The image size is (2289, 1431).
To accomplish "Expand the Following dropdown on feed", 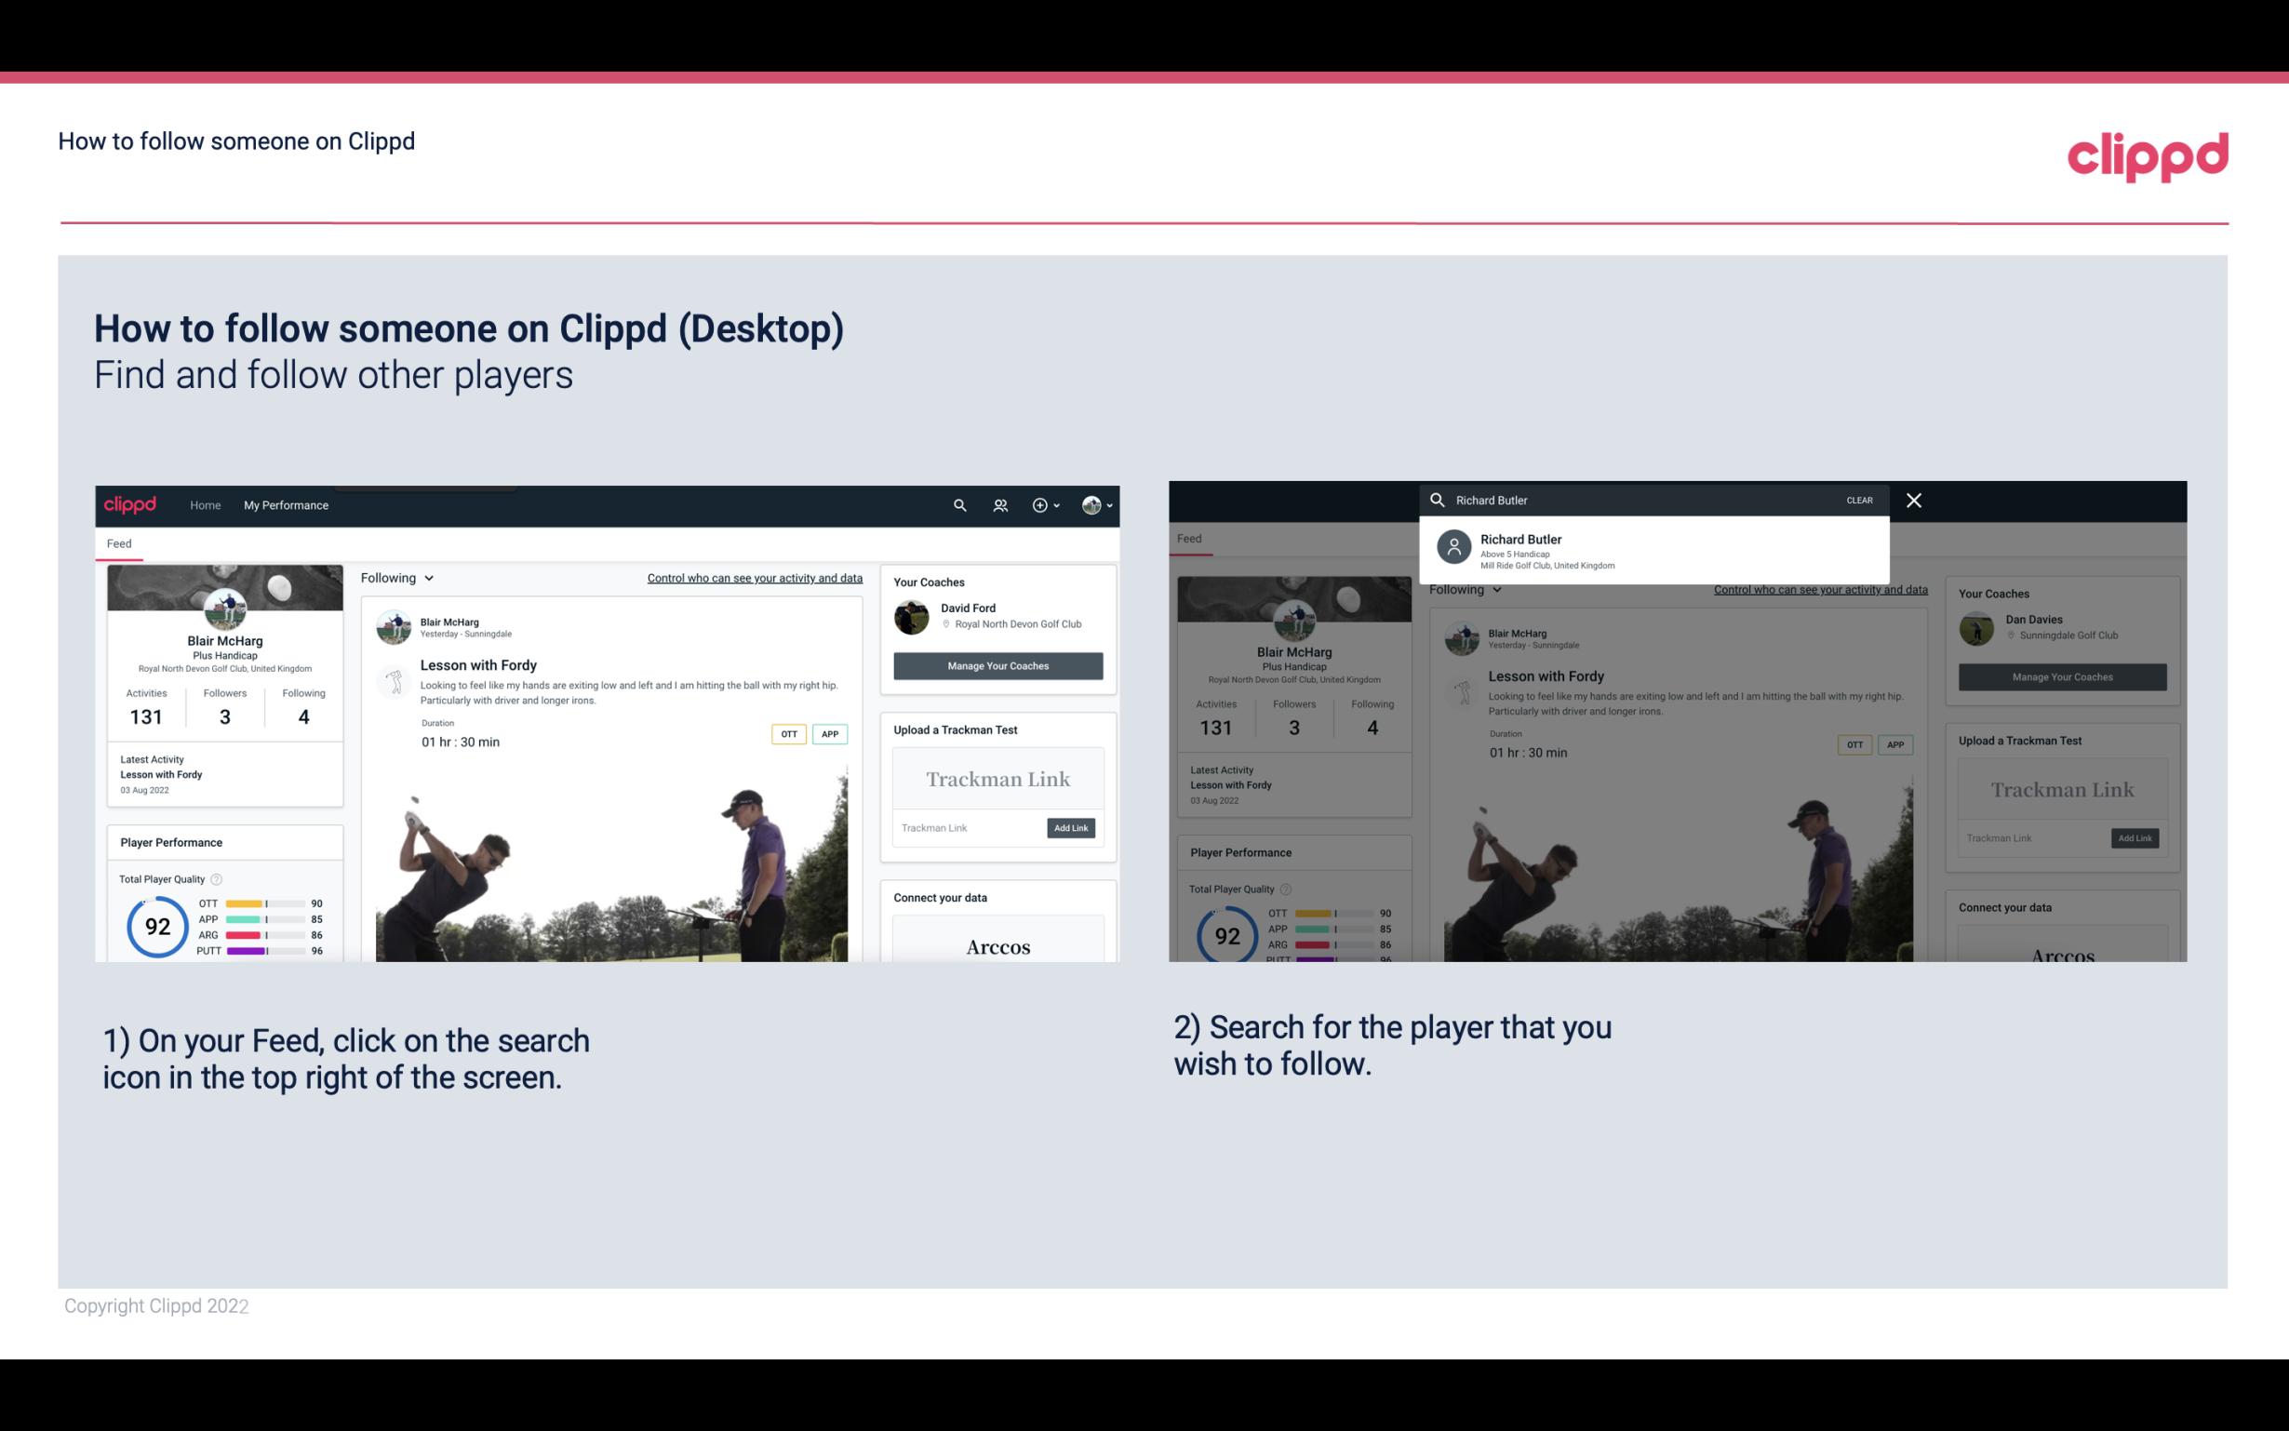I will (x=400, y=577).
